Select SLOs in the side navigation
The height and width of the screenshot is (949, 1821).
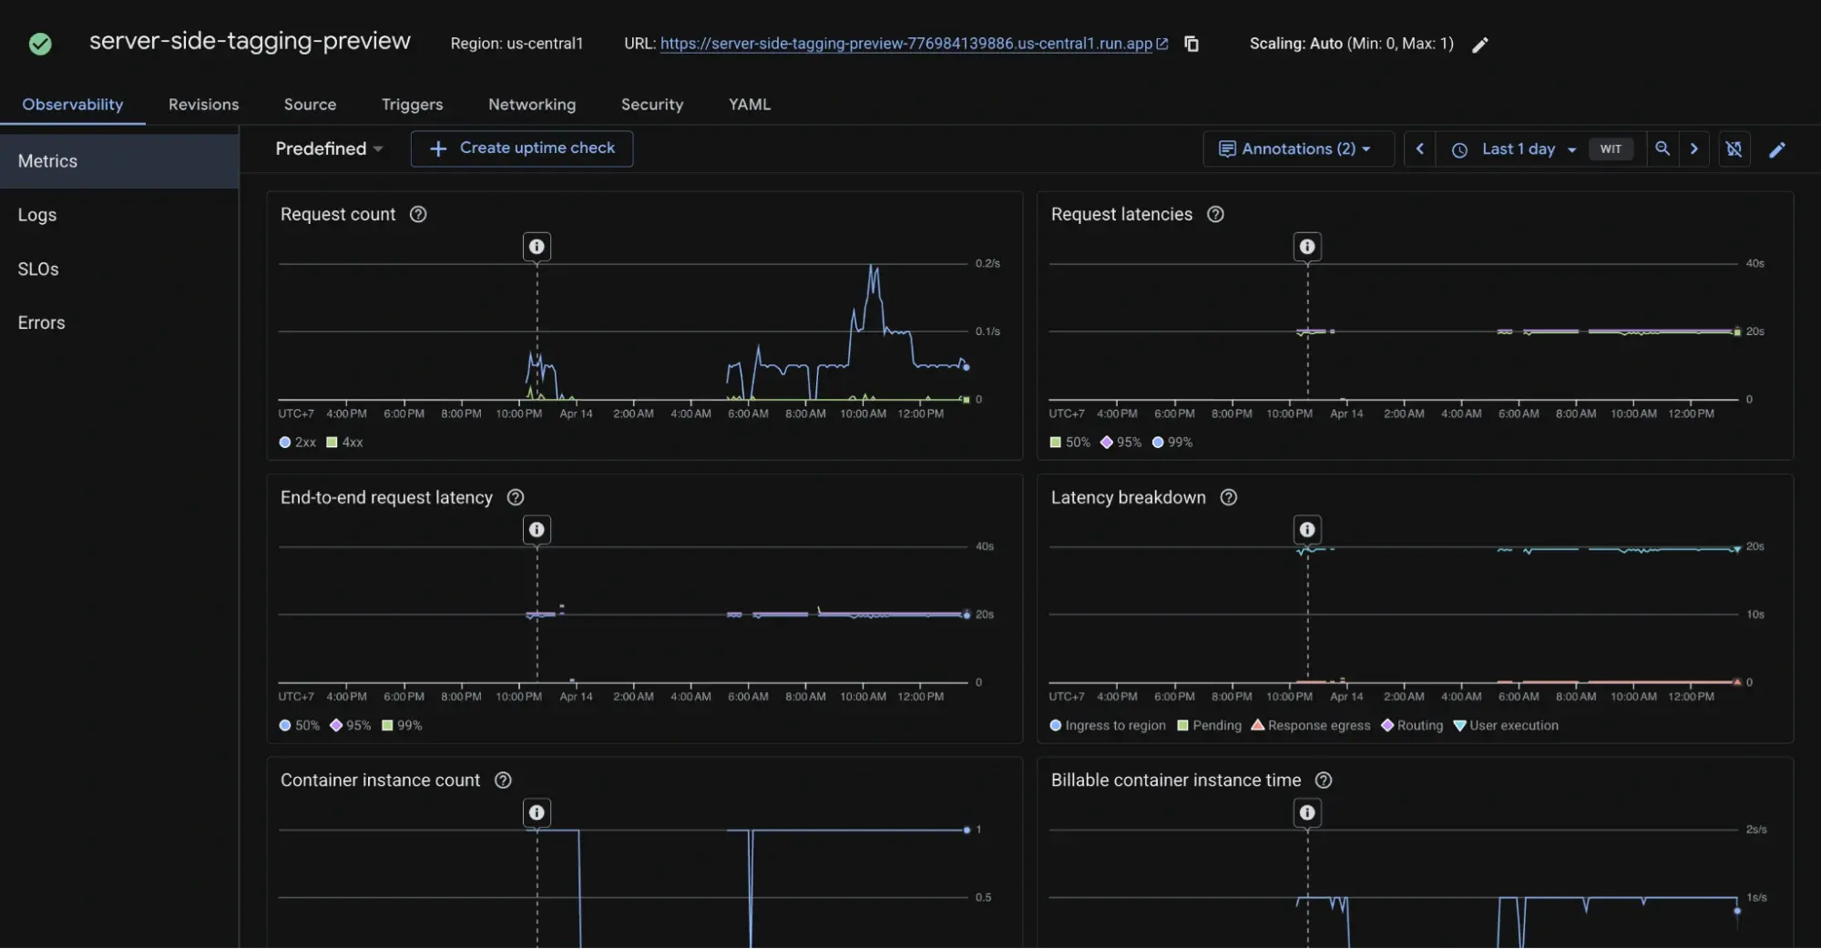point(119,269)
